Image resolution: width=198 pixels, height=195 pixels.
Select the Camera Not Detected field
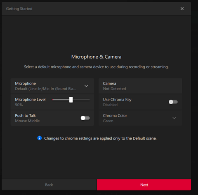click(x=140, y=86)
